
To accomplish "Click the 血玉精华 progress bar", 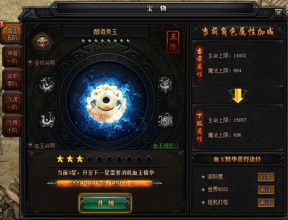I will [105, 183].
